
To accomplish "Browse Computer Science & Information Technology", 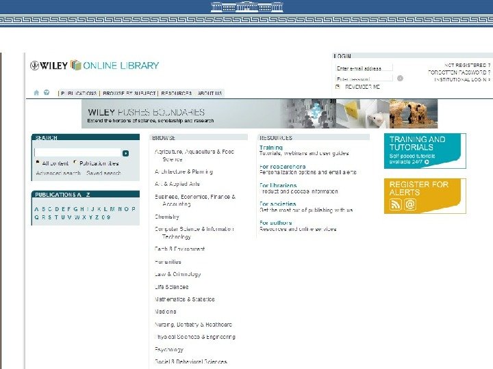I will pos(194,233).
